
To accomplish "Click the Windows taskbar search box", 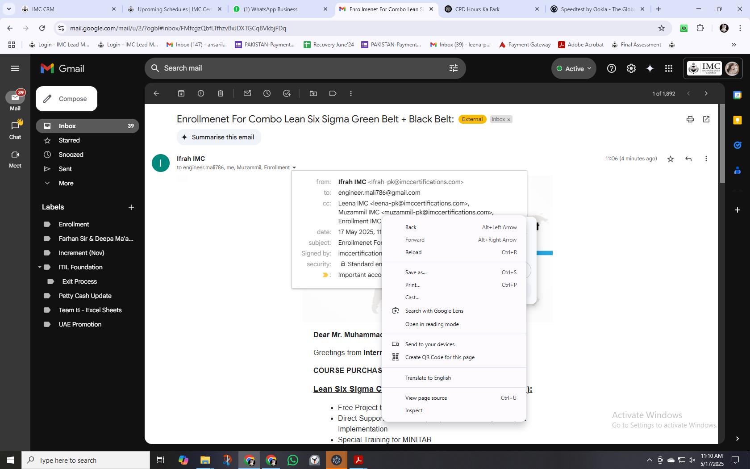I will pyautogui.click(x=86, y=460).
